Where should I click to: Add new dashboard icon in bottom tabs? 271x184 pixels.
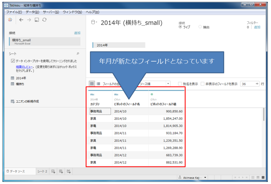61,171
